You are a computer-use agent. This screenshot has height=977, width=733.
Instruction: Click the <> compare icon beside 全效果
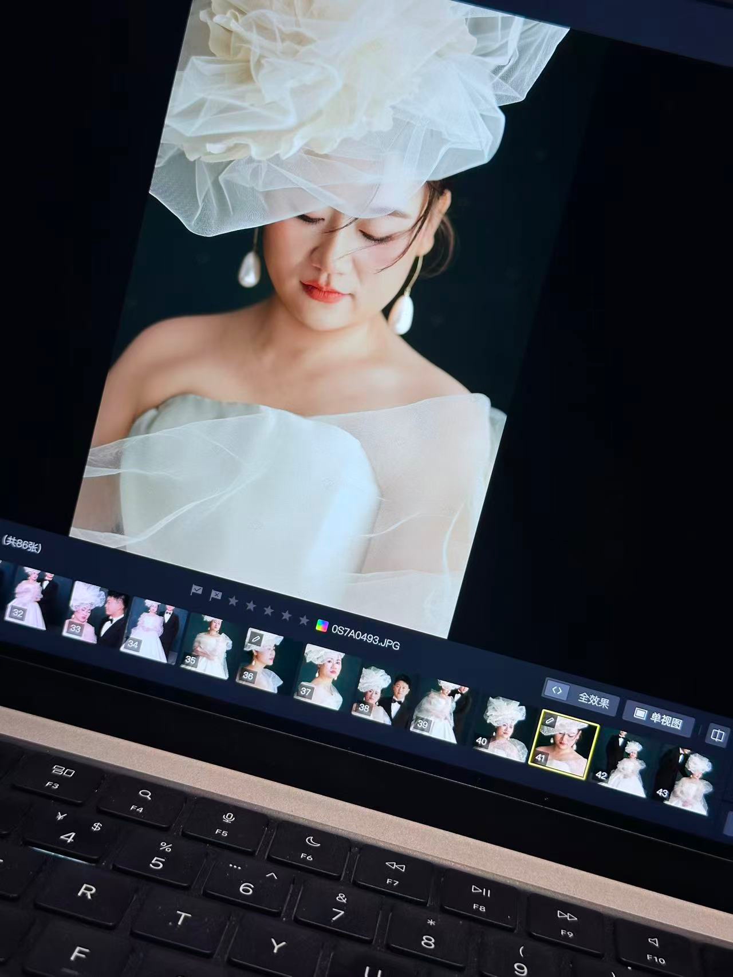click(557, 690)
